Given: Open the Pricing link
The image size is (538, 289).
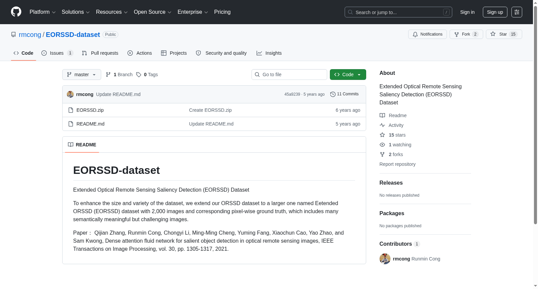Looking at the screenshot, I should click(222, 12).
